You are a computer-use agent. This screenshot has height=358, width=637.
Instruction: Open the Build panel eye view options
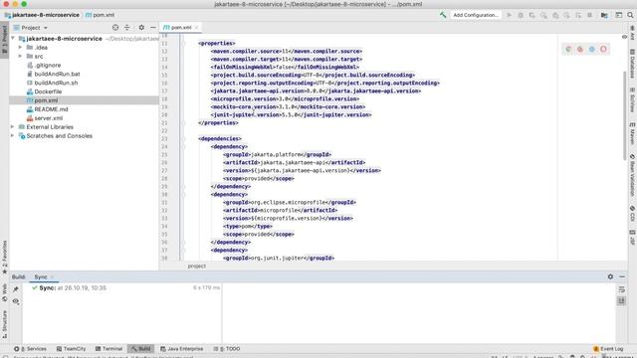click(16, 301)
